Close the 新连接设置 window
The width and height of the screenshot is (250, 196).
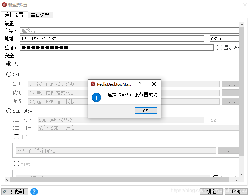245,5
